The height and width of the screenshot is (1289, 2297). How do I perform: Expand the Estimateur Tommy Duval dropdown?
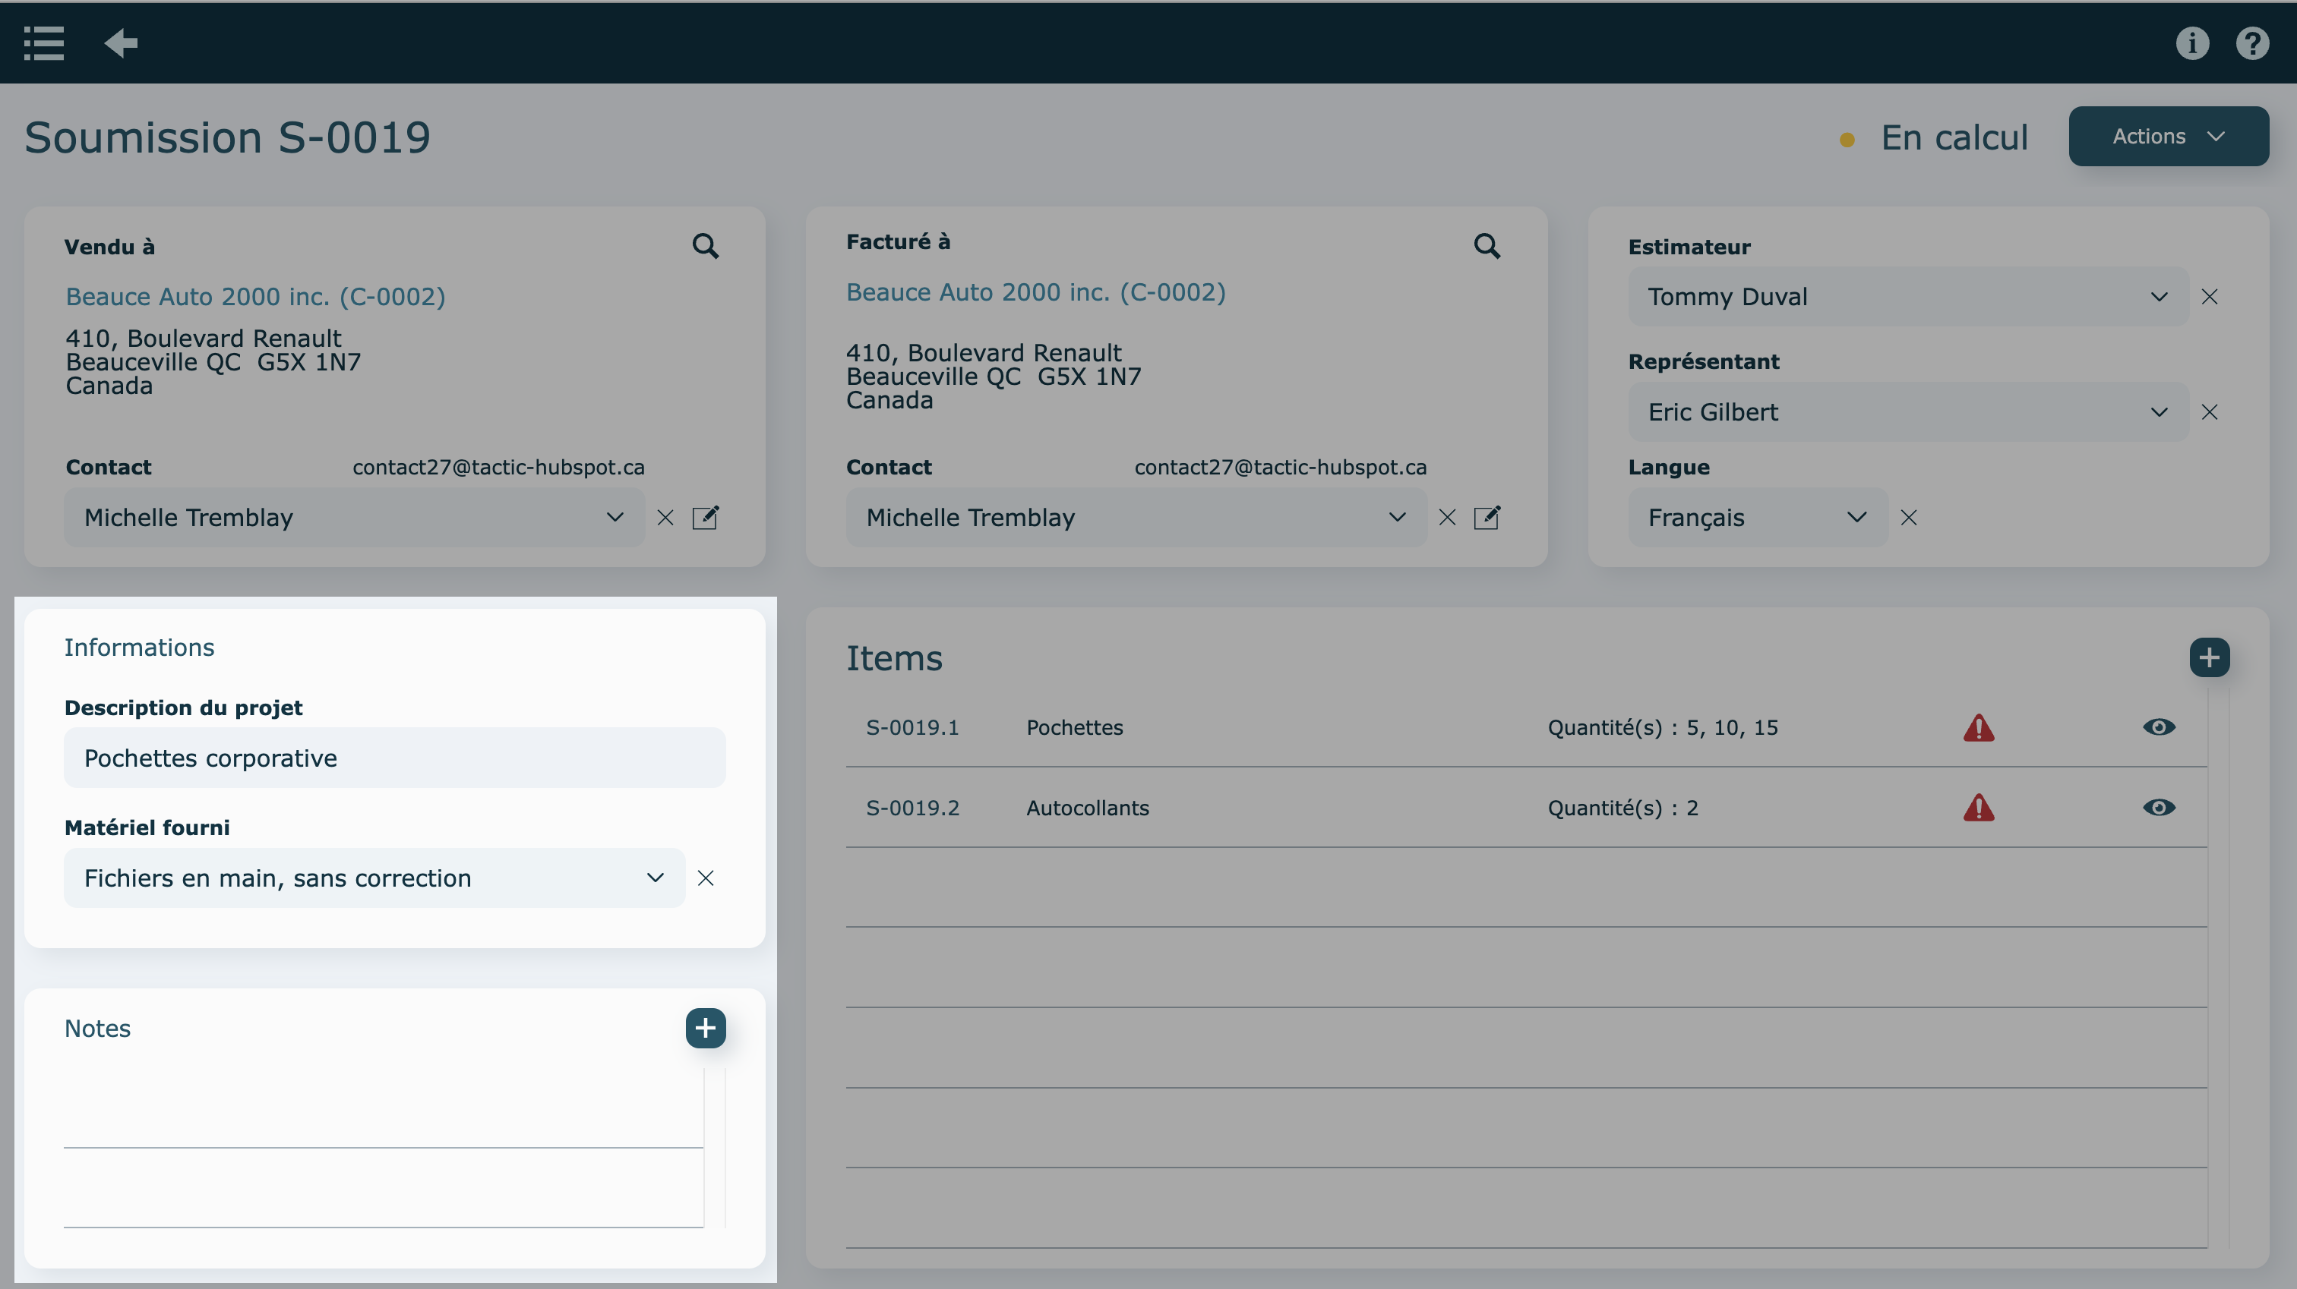click(x=1908, y=297)
